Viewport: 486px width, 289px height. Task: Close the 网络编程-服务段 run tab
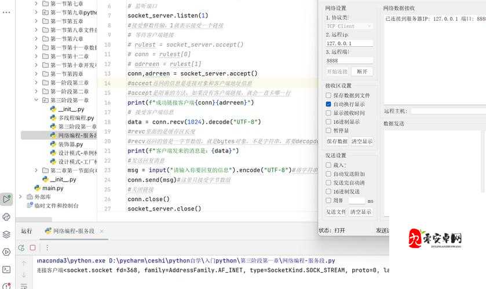[102, 231]
